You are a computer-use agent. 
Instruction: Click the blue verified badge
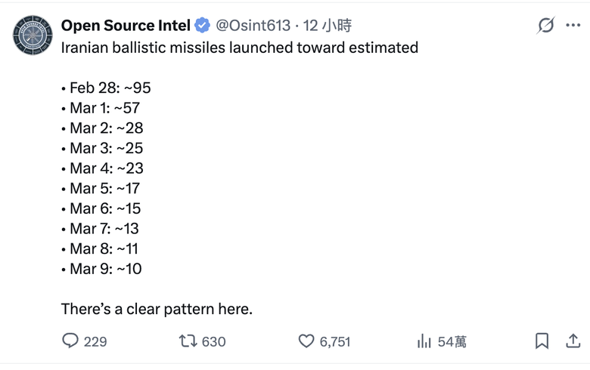coord(202,26)
